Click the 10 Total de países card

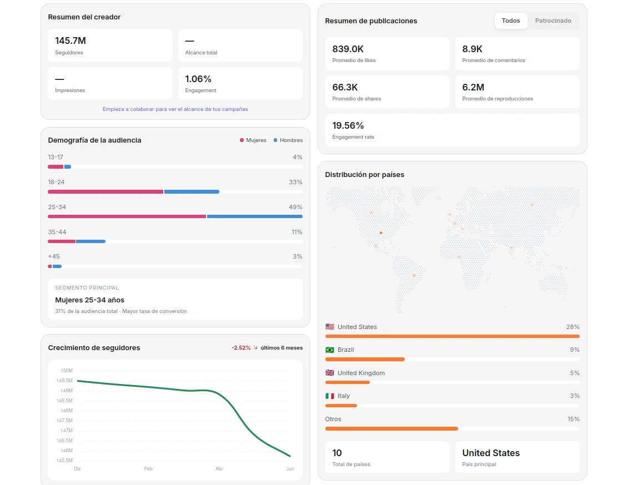tap(387, 457)
